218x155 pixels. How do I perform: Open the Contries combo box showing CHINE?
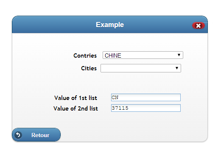pos(143,55)
